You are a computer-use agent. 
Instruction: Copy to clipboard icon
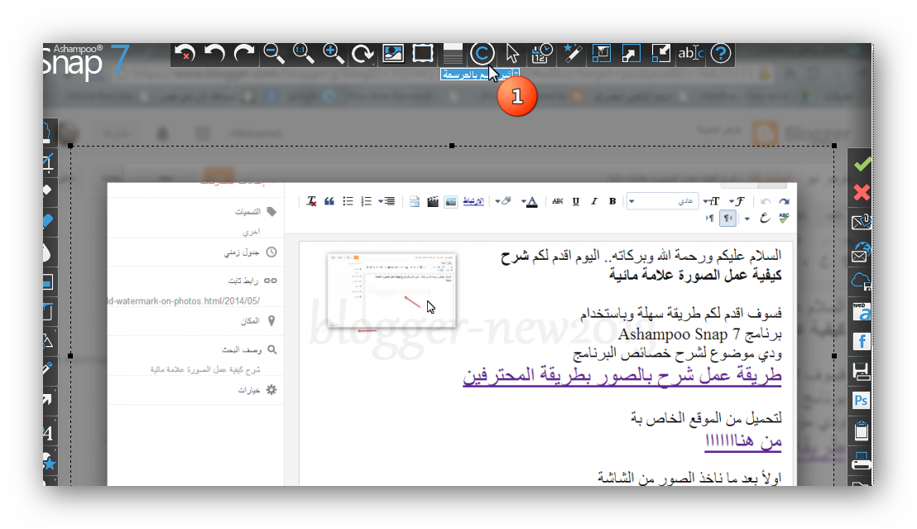[x=862, y=430]
